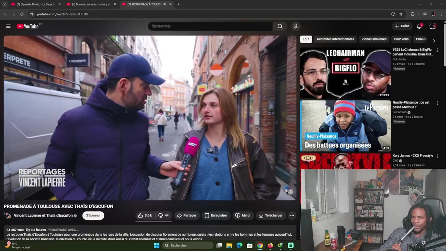The width and height of the screenshot is (446, 251).
Task: Click the search magnifier button
Action: pyautogui.click(x=280, y=26)
